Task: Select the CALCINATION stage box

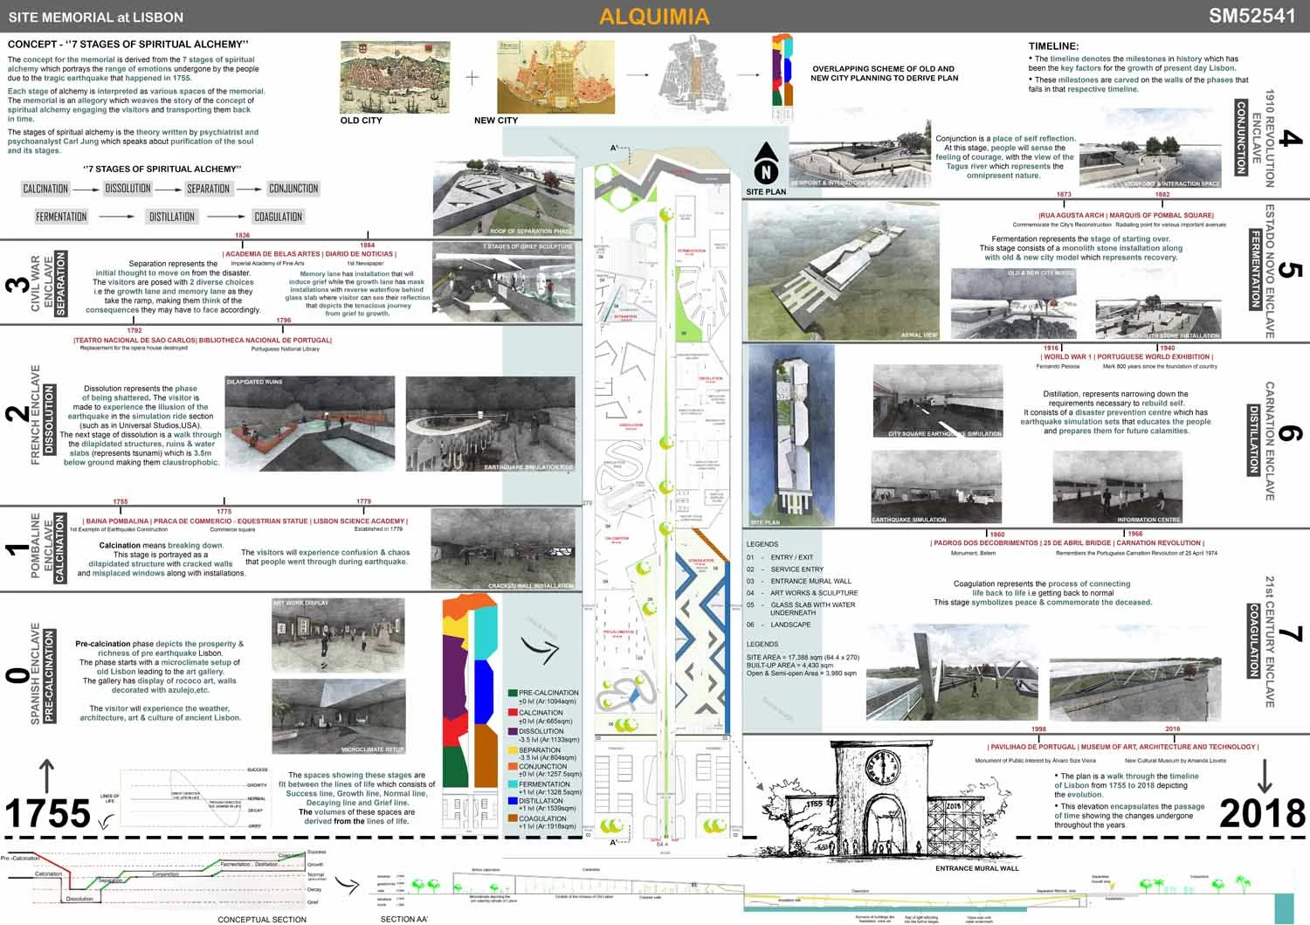Action: [x=45, y=189]
